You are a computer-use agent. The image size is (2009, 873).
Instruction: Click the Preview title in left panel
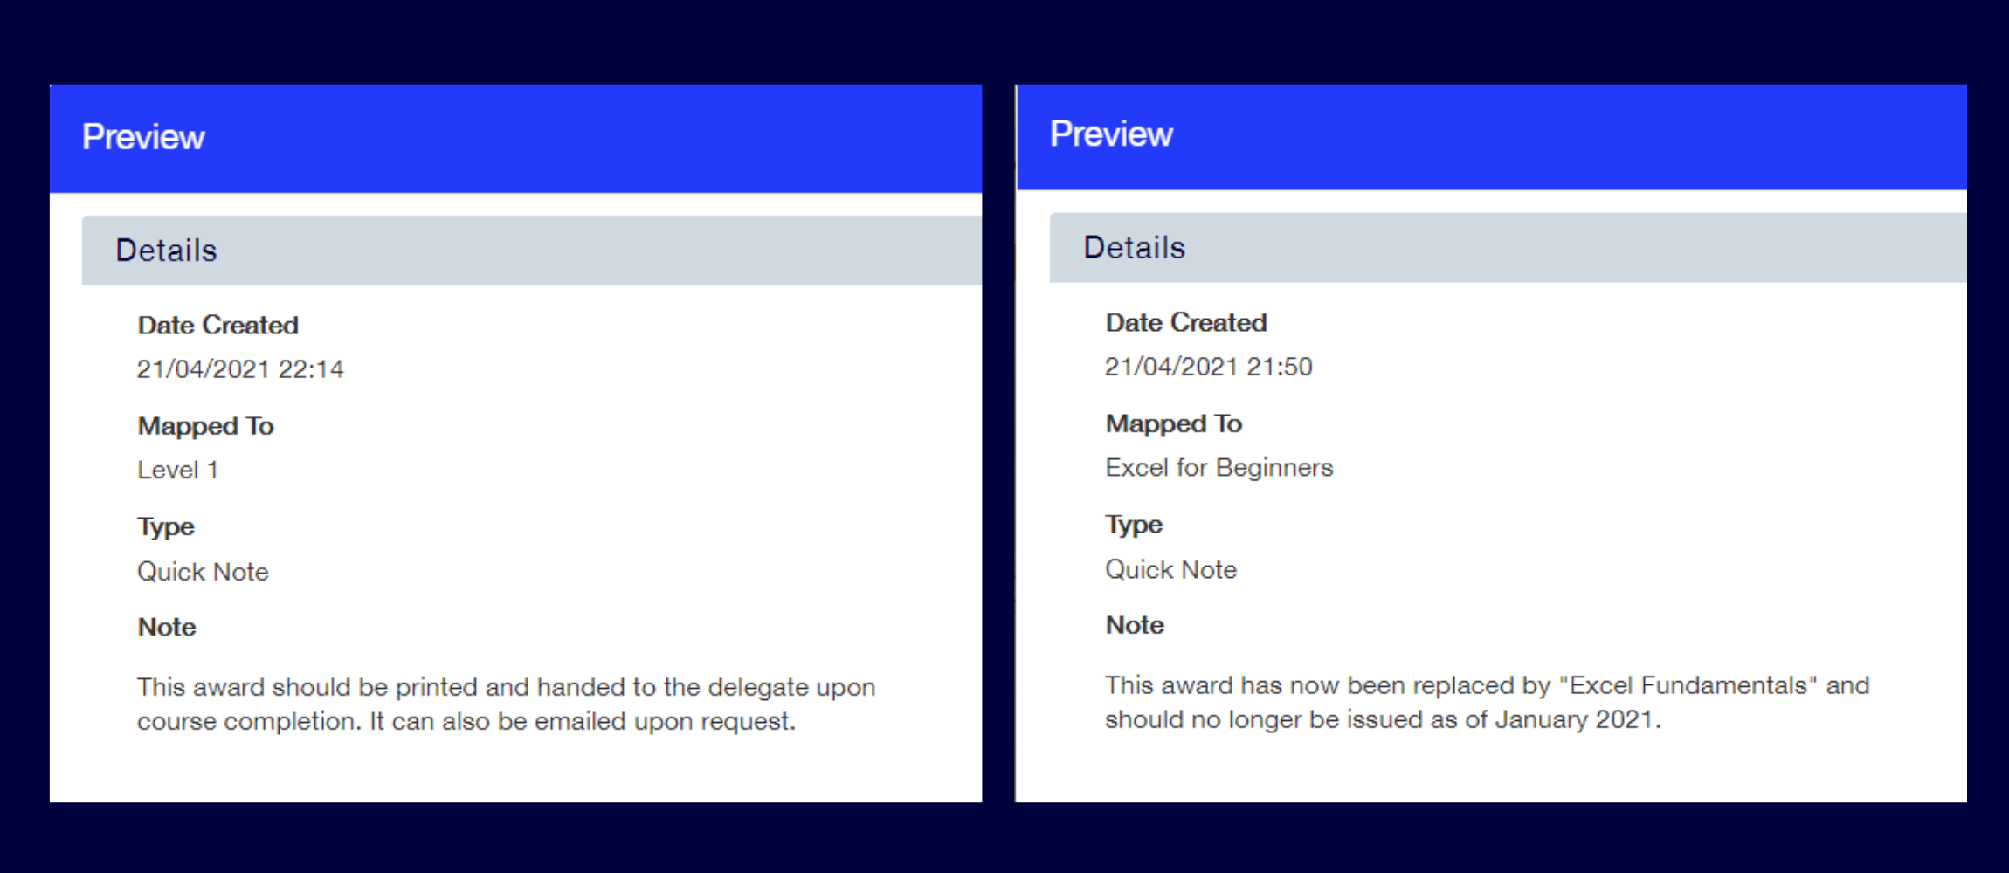click(143, 138)
